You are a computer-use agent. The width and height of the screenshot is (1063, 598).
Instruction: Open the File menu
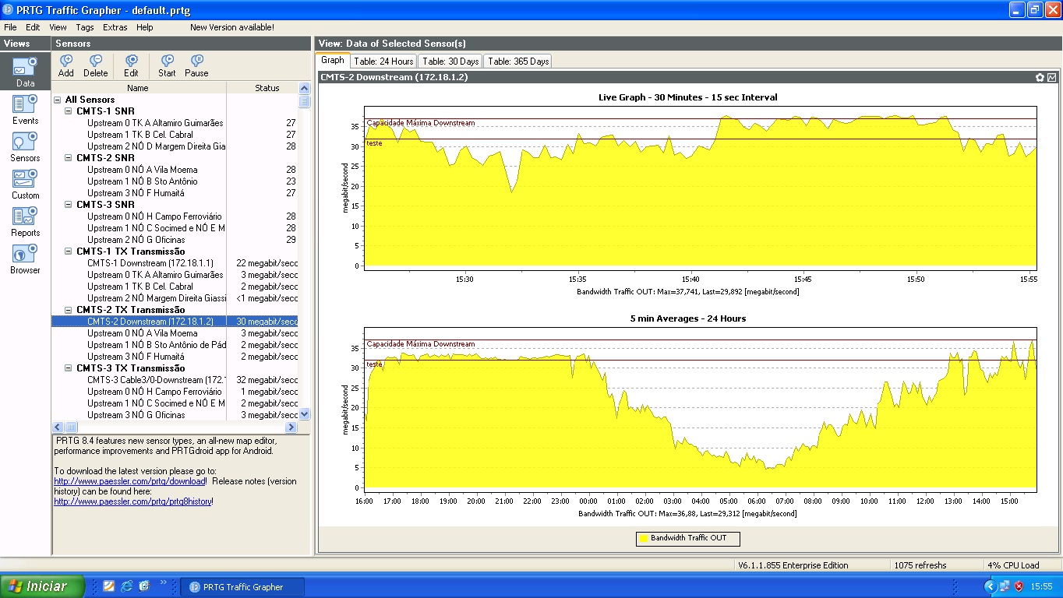coord(10,27)
